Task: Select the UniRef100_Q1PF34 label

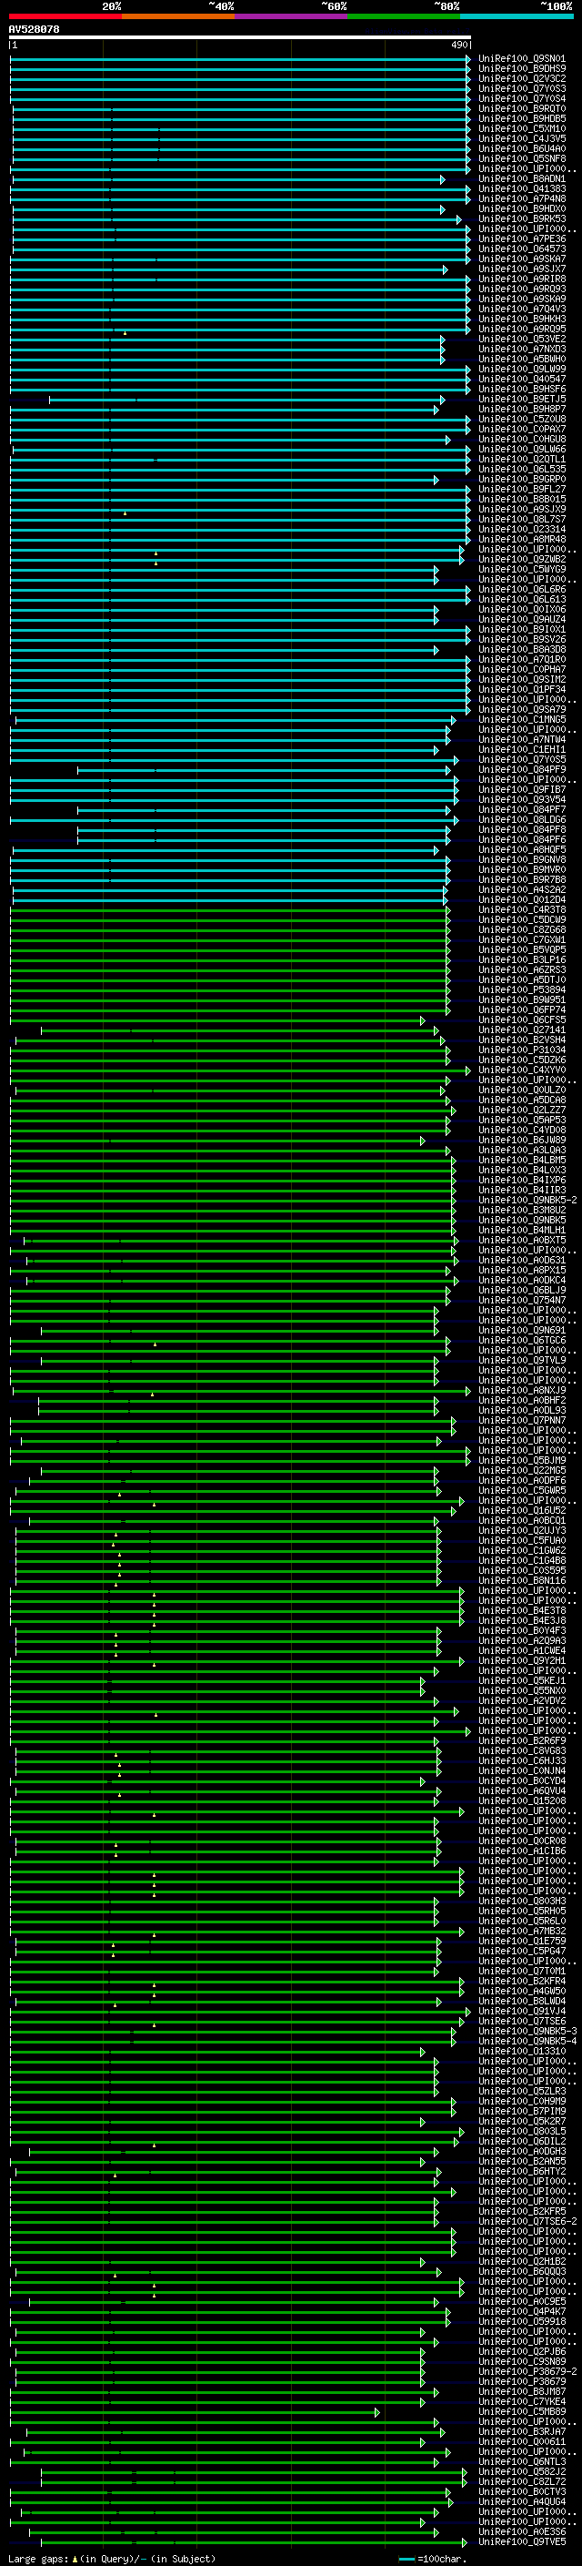Action: pyautogui.click(x=522, y=689)
